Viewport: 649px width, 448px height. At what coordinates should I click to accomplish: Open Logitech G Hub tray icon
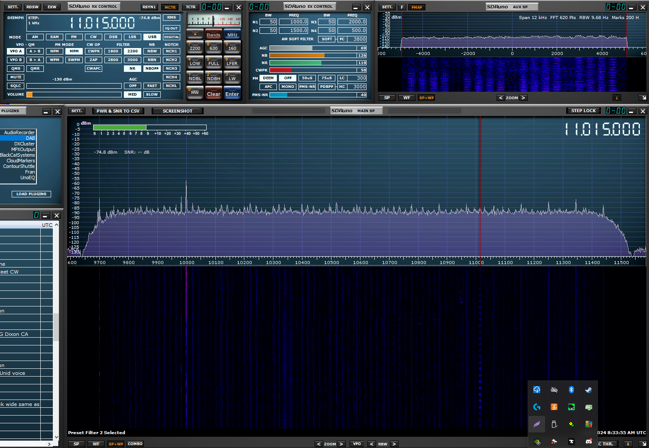click(x=537, y=407)
